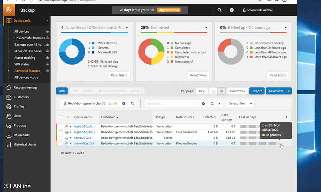Open the Downloads sidebar section
Image resolution: width=321 pixels, height=192 pixels.
21,135
